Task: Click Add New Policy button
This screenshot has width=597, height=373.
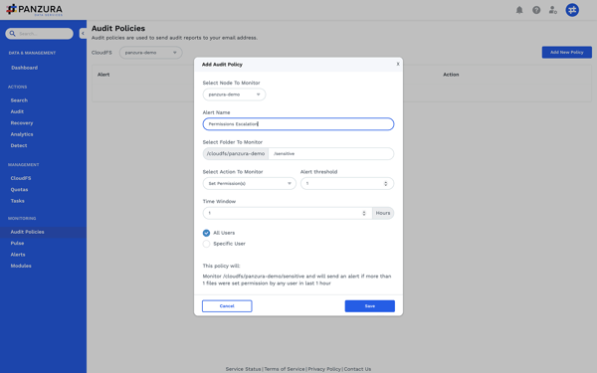Action: click(567, 52)
